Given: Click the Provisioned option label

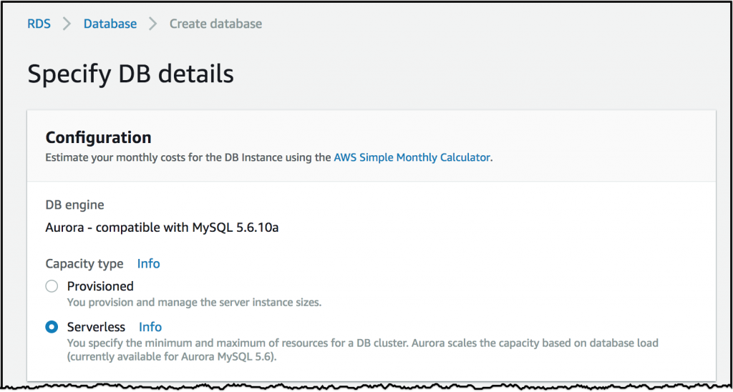Looking at the screenshot, I should coord(100,286).
